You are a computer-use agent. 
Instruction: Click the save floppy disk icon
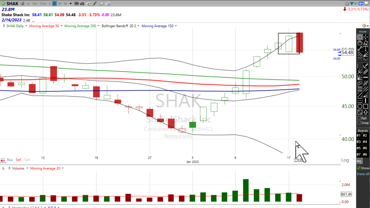point(367,3)
